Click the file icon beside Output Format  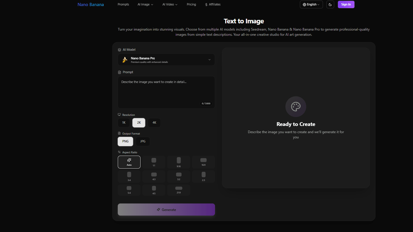click(119, 133)
